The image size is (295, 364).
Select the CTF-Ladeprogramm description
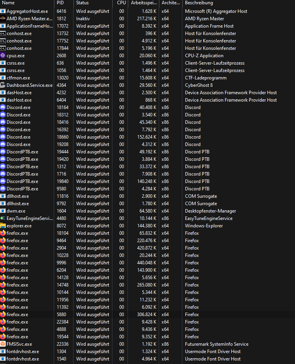(x=206, y=78)
